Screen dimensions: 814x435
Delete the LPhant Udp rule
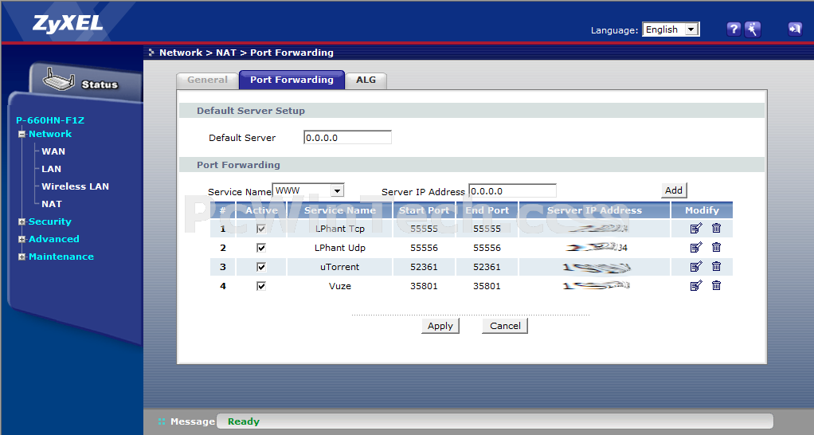pos(716,248)
